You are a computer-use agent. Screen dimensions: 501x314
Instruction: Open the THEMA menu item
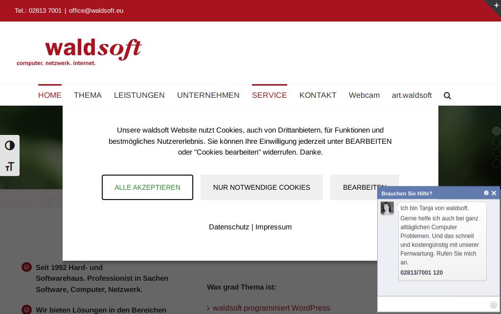pos(88,95)
